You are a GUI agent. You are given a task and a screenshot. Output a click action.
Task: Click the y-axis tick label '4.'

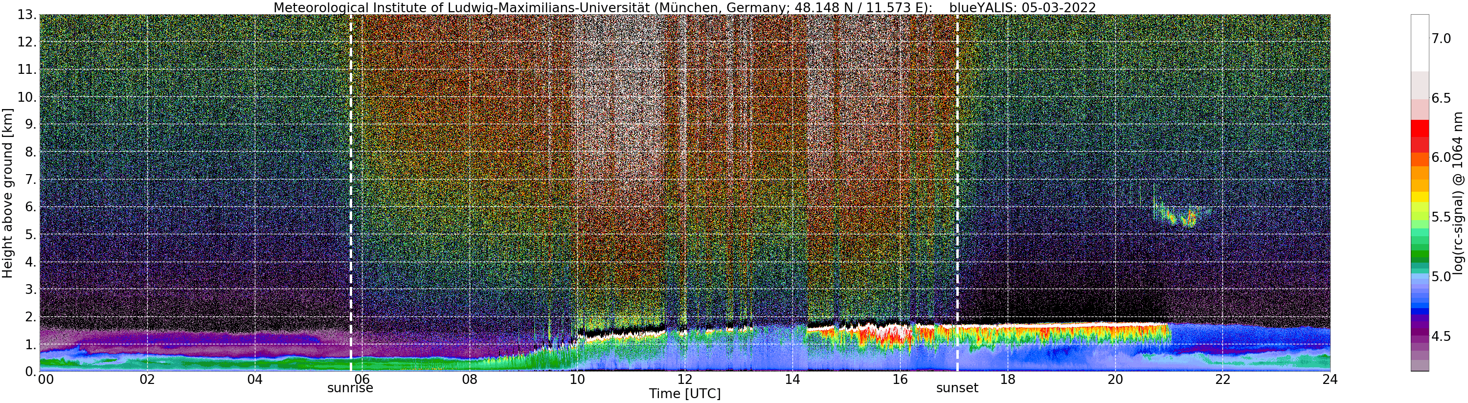tap(31, 262)
